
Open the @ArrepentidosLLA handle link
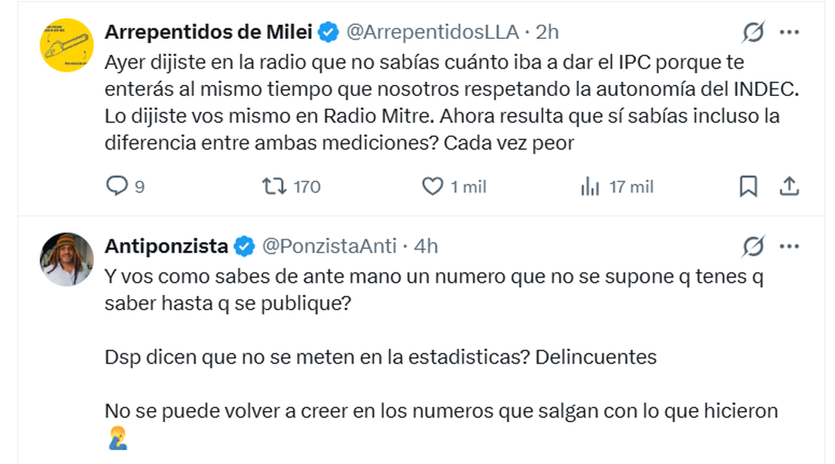[432, 32]
